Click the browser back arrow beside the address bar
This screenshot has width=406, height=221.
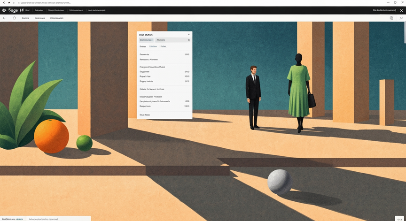pos(4,3)
